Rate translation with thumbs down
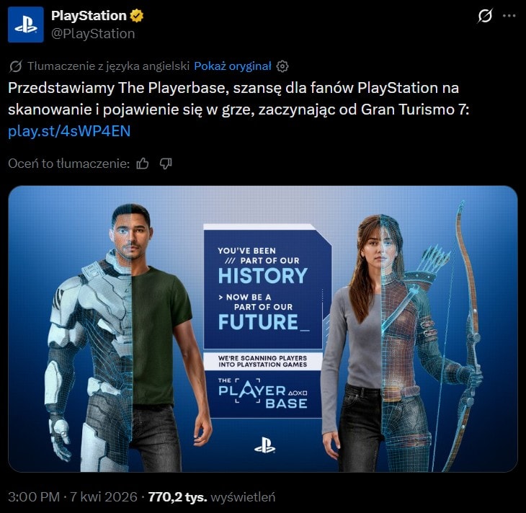The width and height of the screenshot is (526, 513). [x=166, y=164]
